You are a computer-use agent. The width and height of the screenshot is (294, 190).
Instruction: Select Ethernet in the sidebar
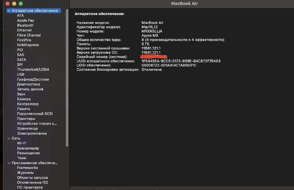click(x=24, y=30)
